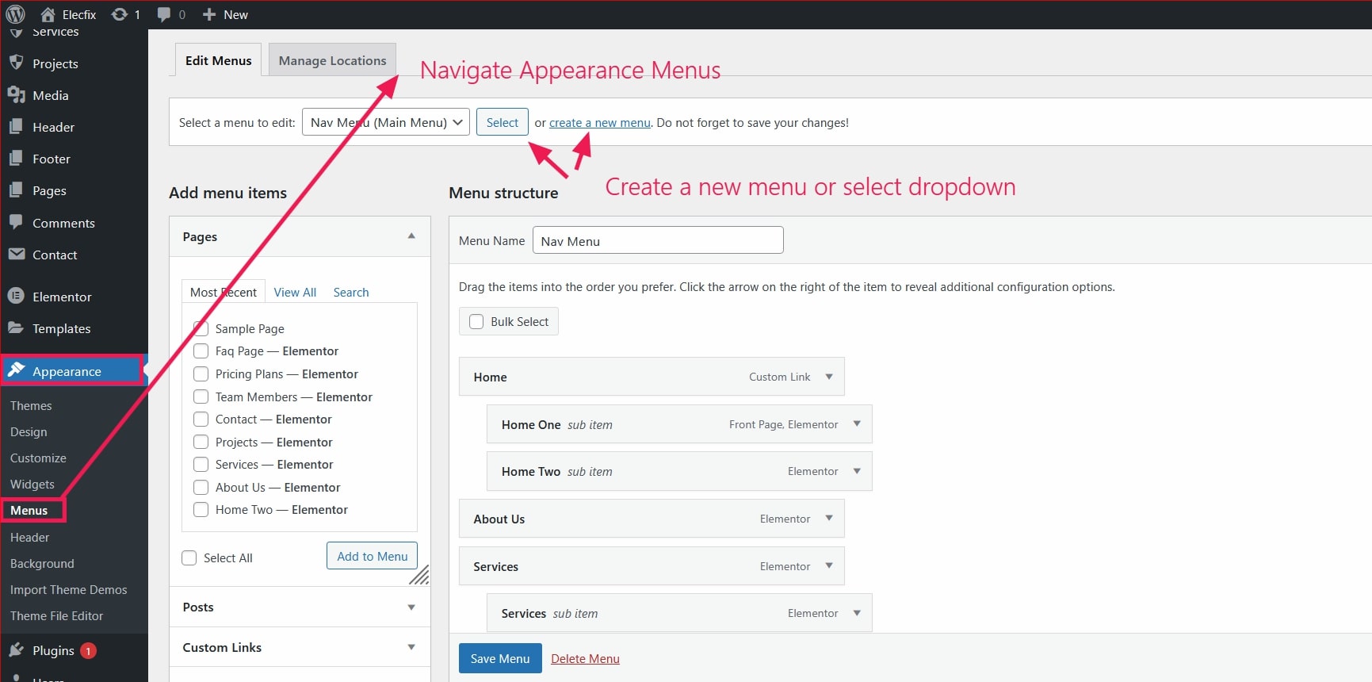Open the comments bubble icon in admin bar
Viewport: 1372px width, 682px height.
coord(164,14)
